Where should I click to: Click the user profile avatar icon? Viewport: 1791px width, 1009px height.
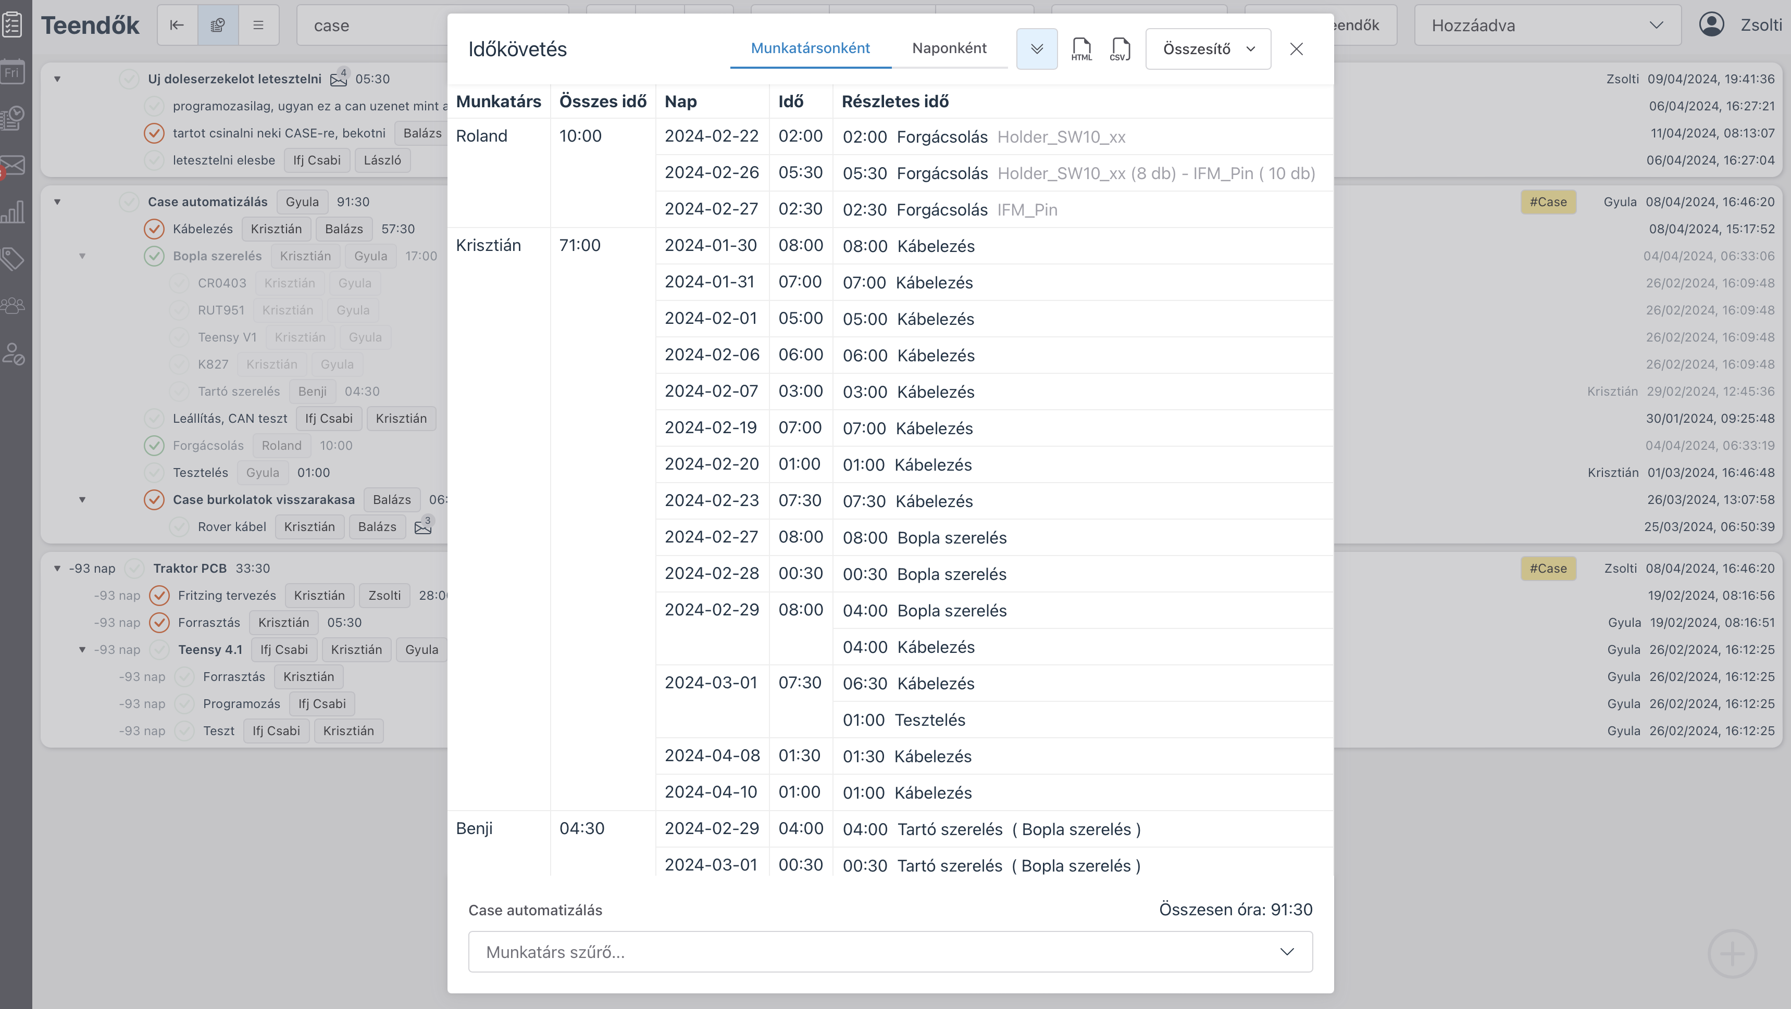pos(1711,25)
